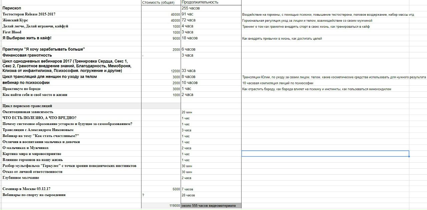Click the blue-outlined active empty cell
This screenshot has height=210, width=427.
pos(325,154)
